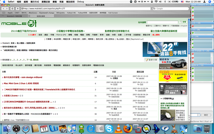Click Safari add bookmark plus button

(18, 8)
